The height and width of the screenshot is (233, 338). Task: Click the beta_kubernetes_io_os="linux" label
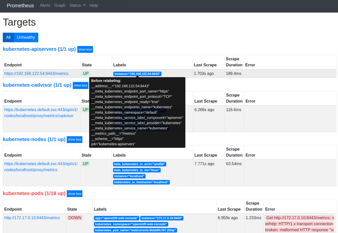137,170
